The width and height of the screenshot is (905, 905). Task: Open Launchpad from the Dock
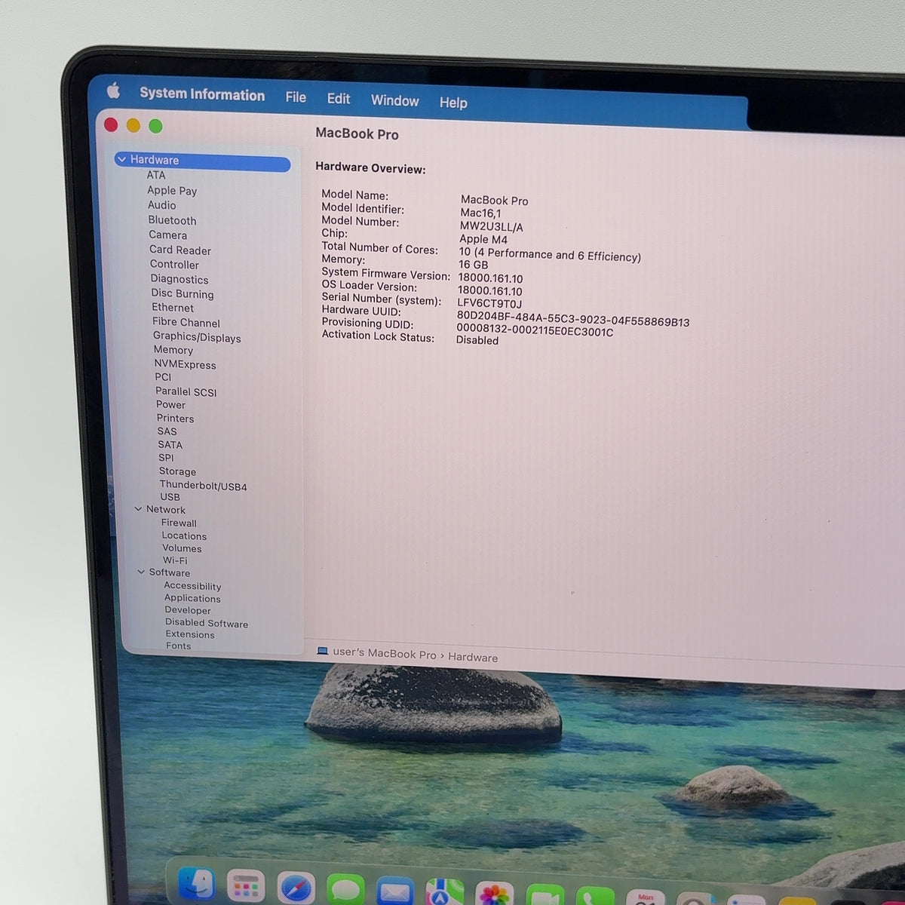click(x=246, y=888)
